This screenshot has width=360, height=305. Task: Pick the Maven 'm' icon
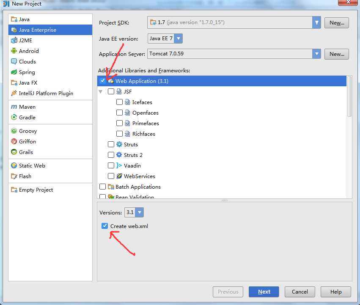[14, 107]
